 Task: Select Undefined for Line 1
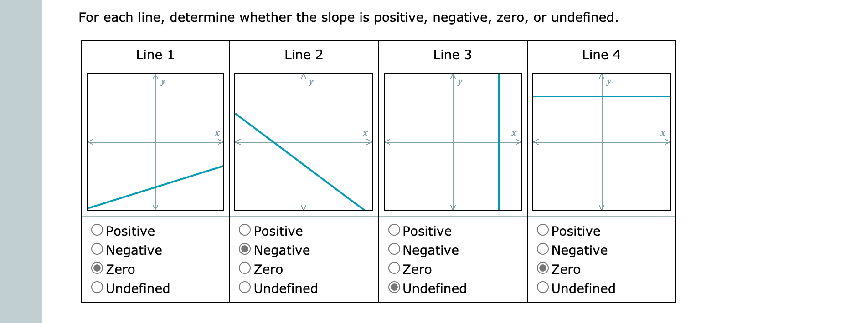pos(97,288)
